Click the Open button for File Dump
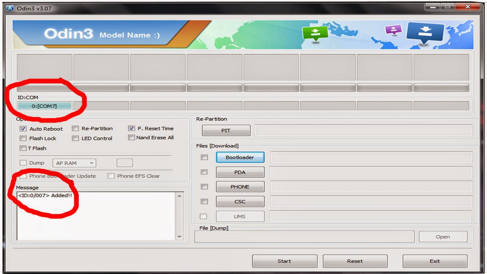 coord(443,237)
